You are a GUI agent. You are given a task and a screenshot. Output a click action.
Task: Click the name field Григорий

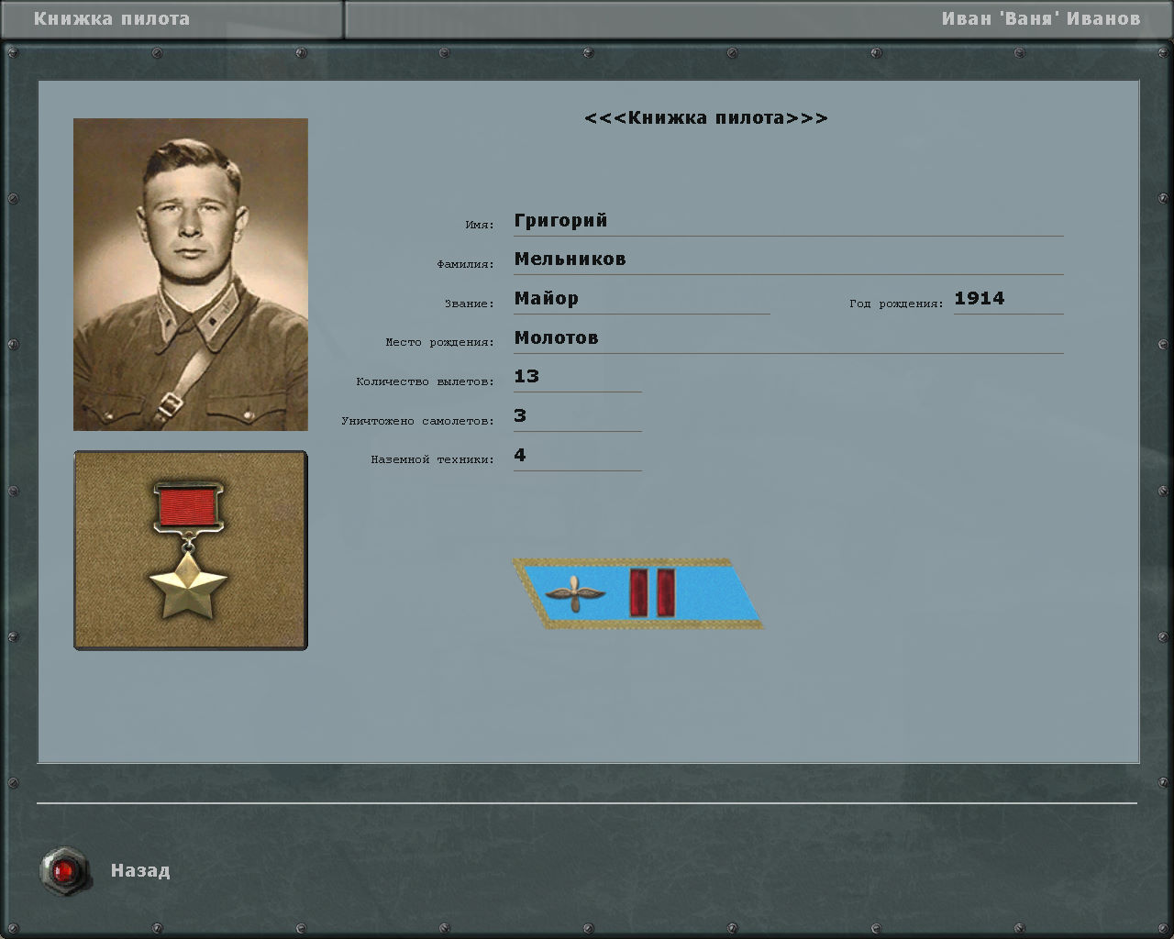click(x=789, y=221)
